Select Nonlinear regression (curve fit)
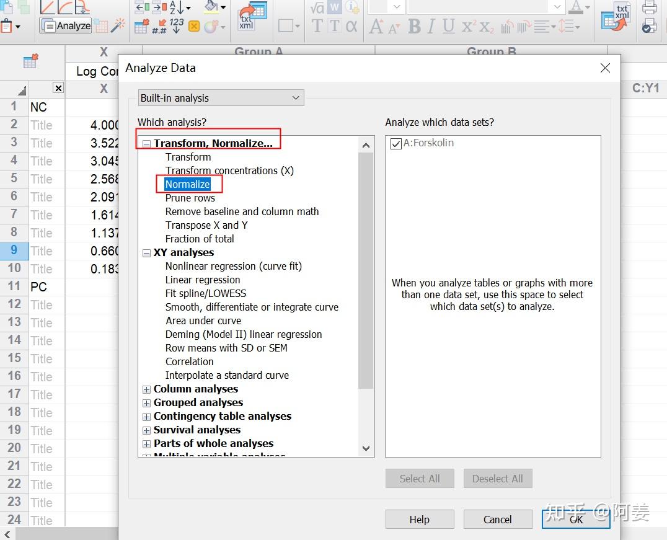Image resolution: width=667 pixels, height=540 pixels. [234, 266]
